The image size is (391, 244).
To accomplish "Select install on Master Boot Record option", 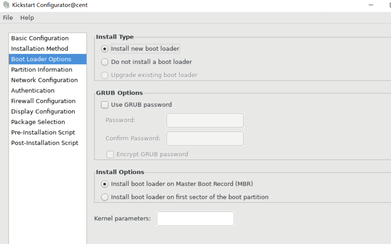I will (x=104, y=184).
